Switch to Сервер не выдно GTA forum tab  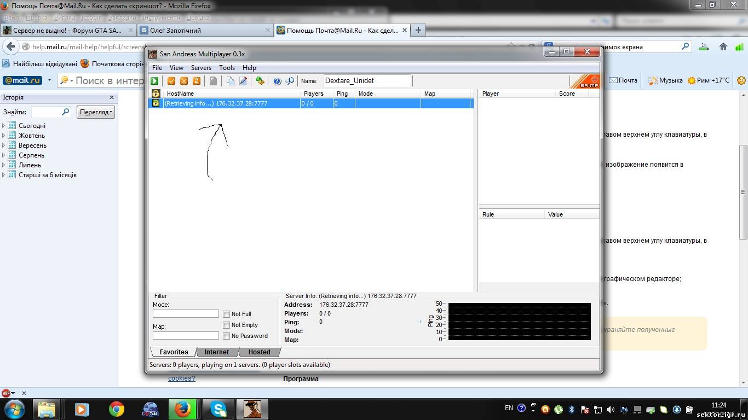pyautogui.click(x=69, y=31)
